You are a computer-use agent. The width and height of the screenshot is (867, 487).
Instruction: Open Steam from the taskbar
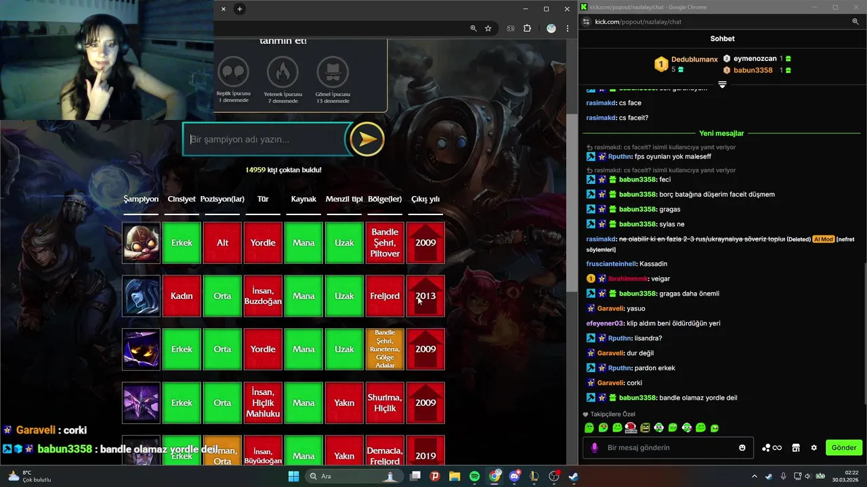tap(573, 476)
